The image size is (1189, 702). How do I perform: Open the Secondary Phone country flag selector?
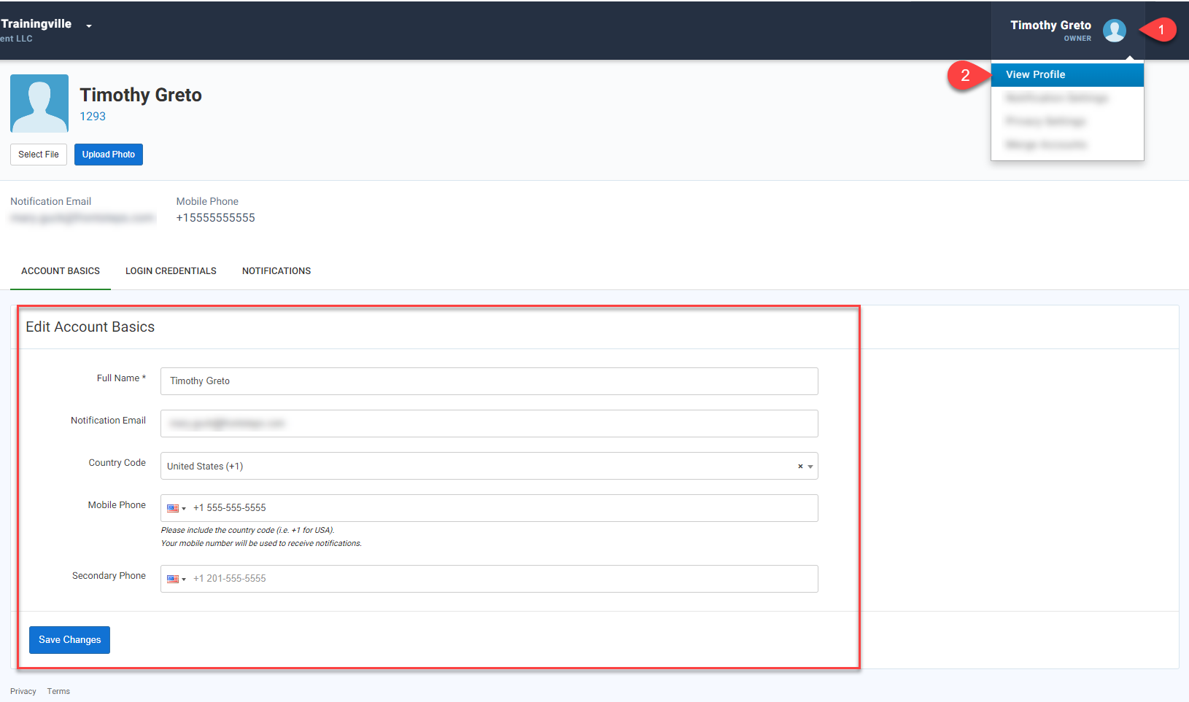point(177,579)
